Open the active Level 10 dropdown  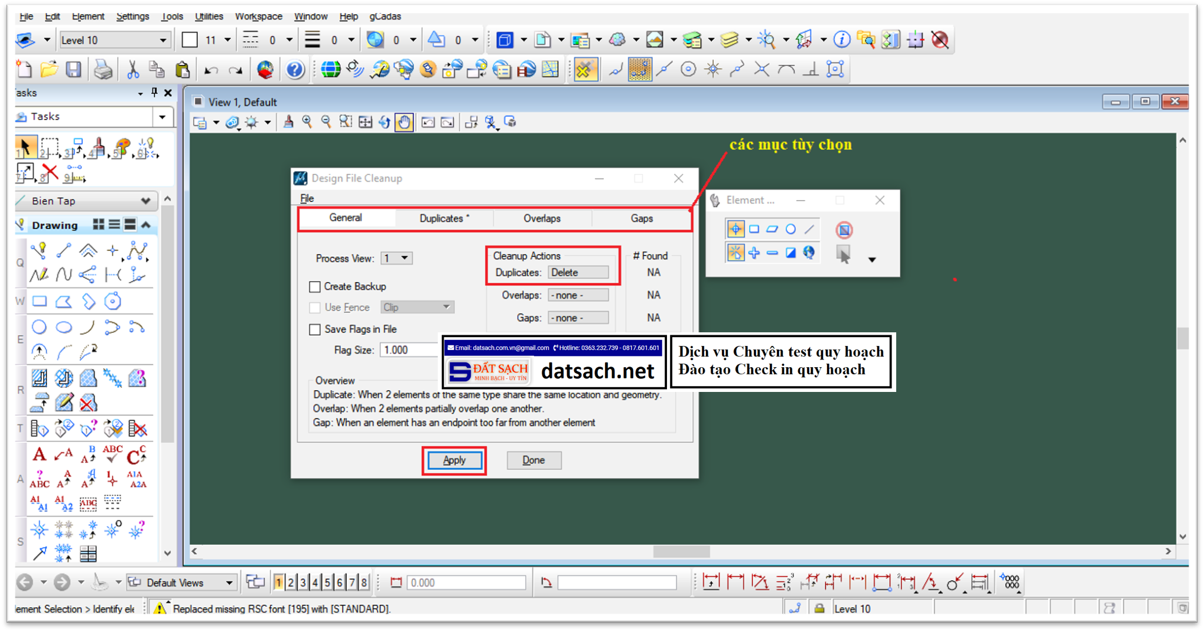click(113, 40)
